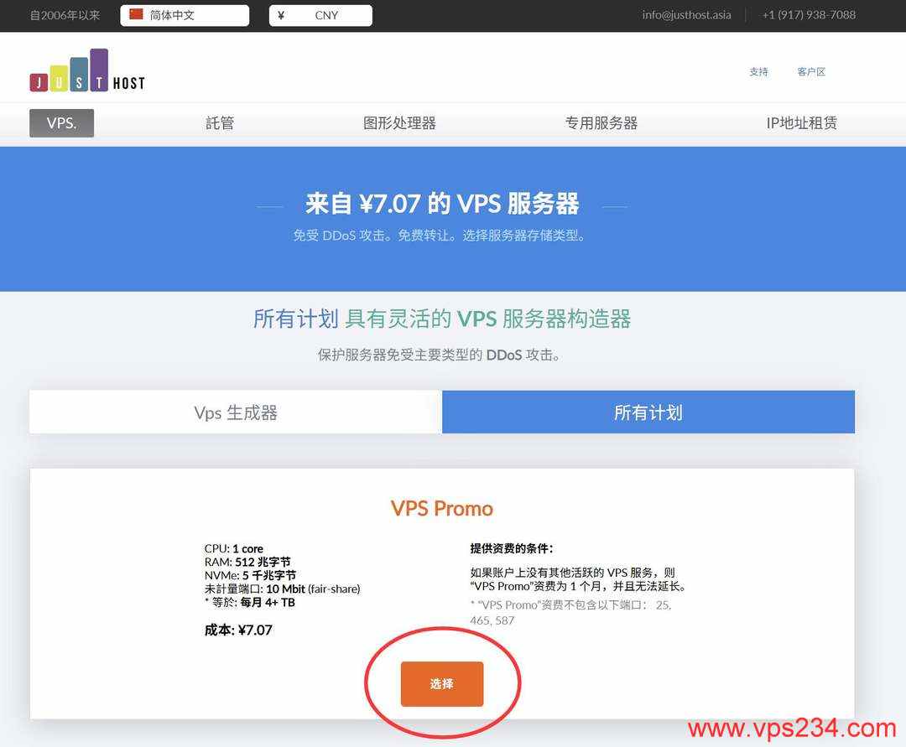Select the VPS. menu item

tap(62, 123)
